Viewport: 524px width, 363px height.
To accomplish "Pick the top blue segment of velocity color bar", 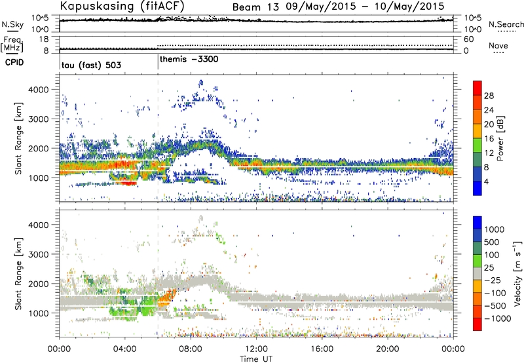I will [477, 223].
